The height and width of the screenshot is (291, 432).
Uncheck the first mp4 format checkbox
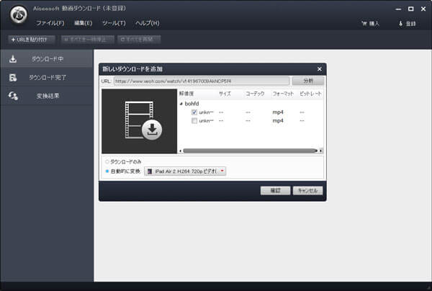tap(194, 112)
